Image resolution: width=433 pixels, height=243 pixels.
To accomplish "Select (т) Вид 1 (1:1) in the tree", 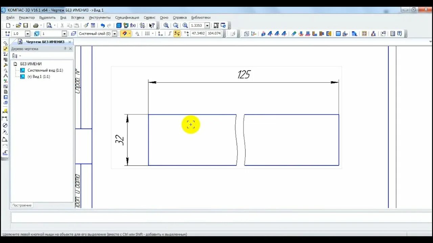I will pos(39,77).
